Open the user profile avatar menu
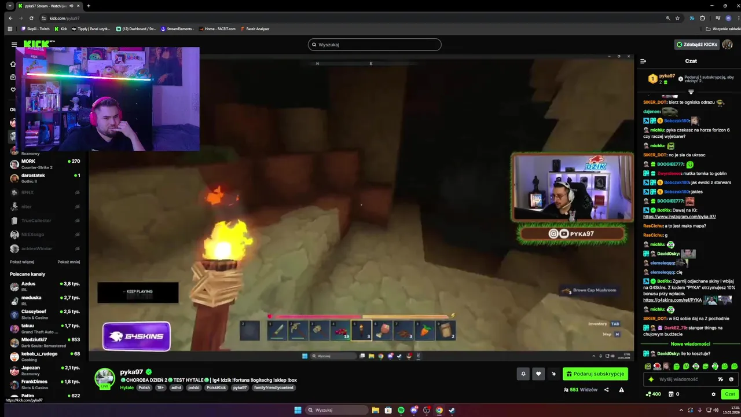Screen dimensions: 741x417 (x=727, y=45)
